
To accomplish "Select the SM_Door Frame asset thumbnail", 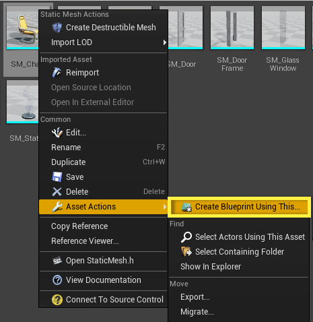I will coord(232,28).
